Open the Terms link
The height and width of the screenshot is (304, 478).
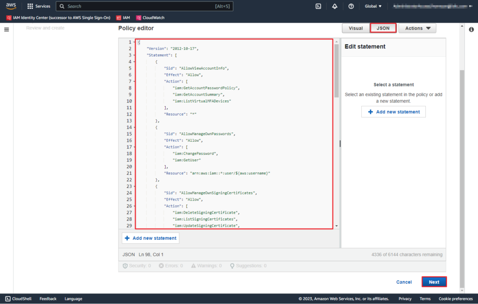click(x=425, y=299)
